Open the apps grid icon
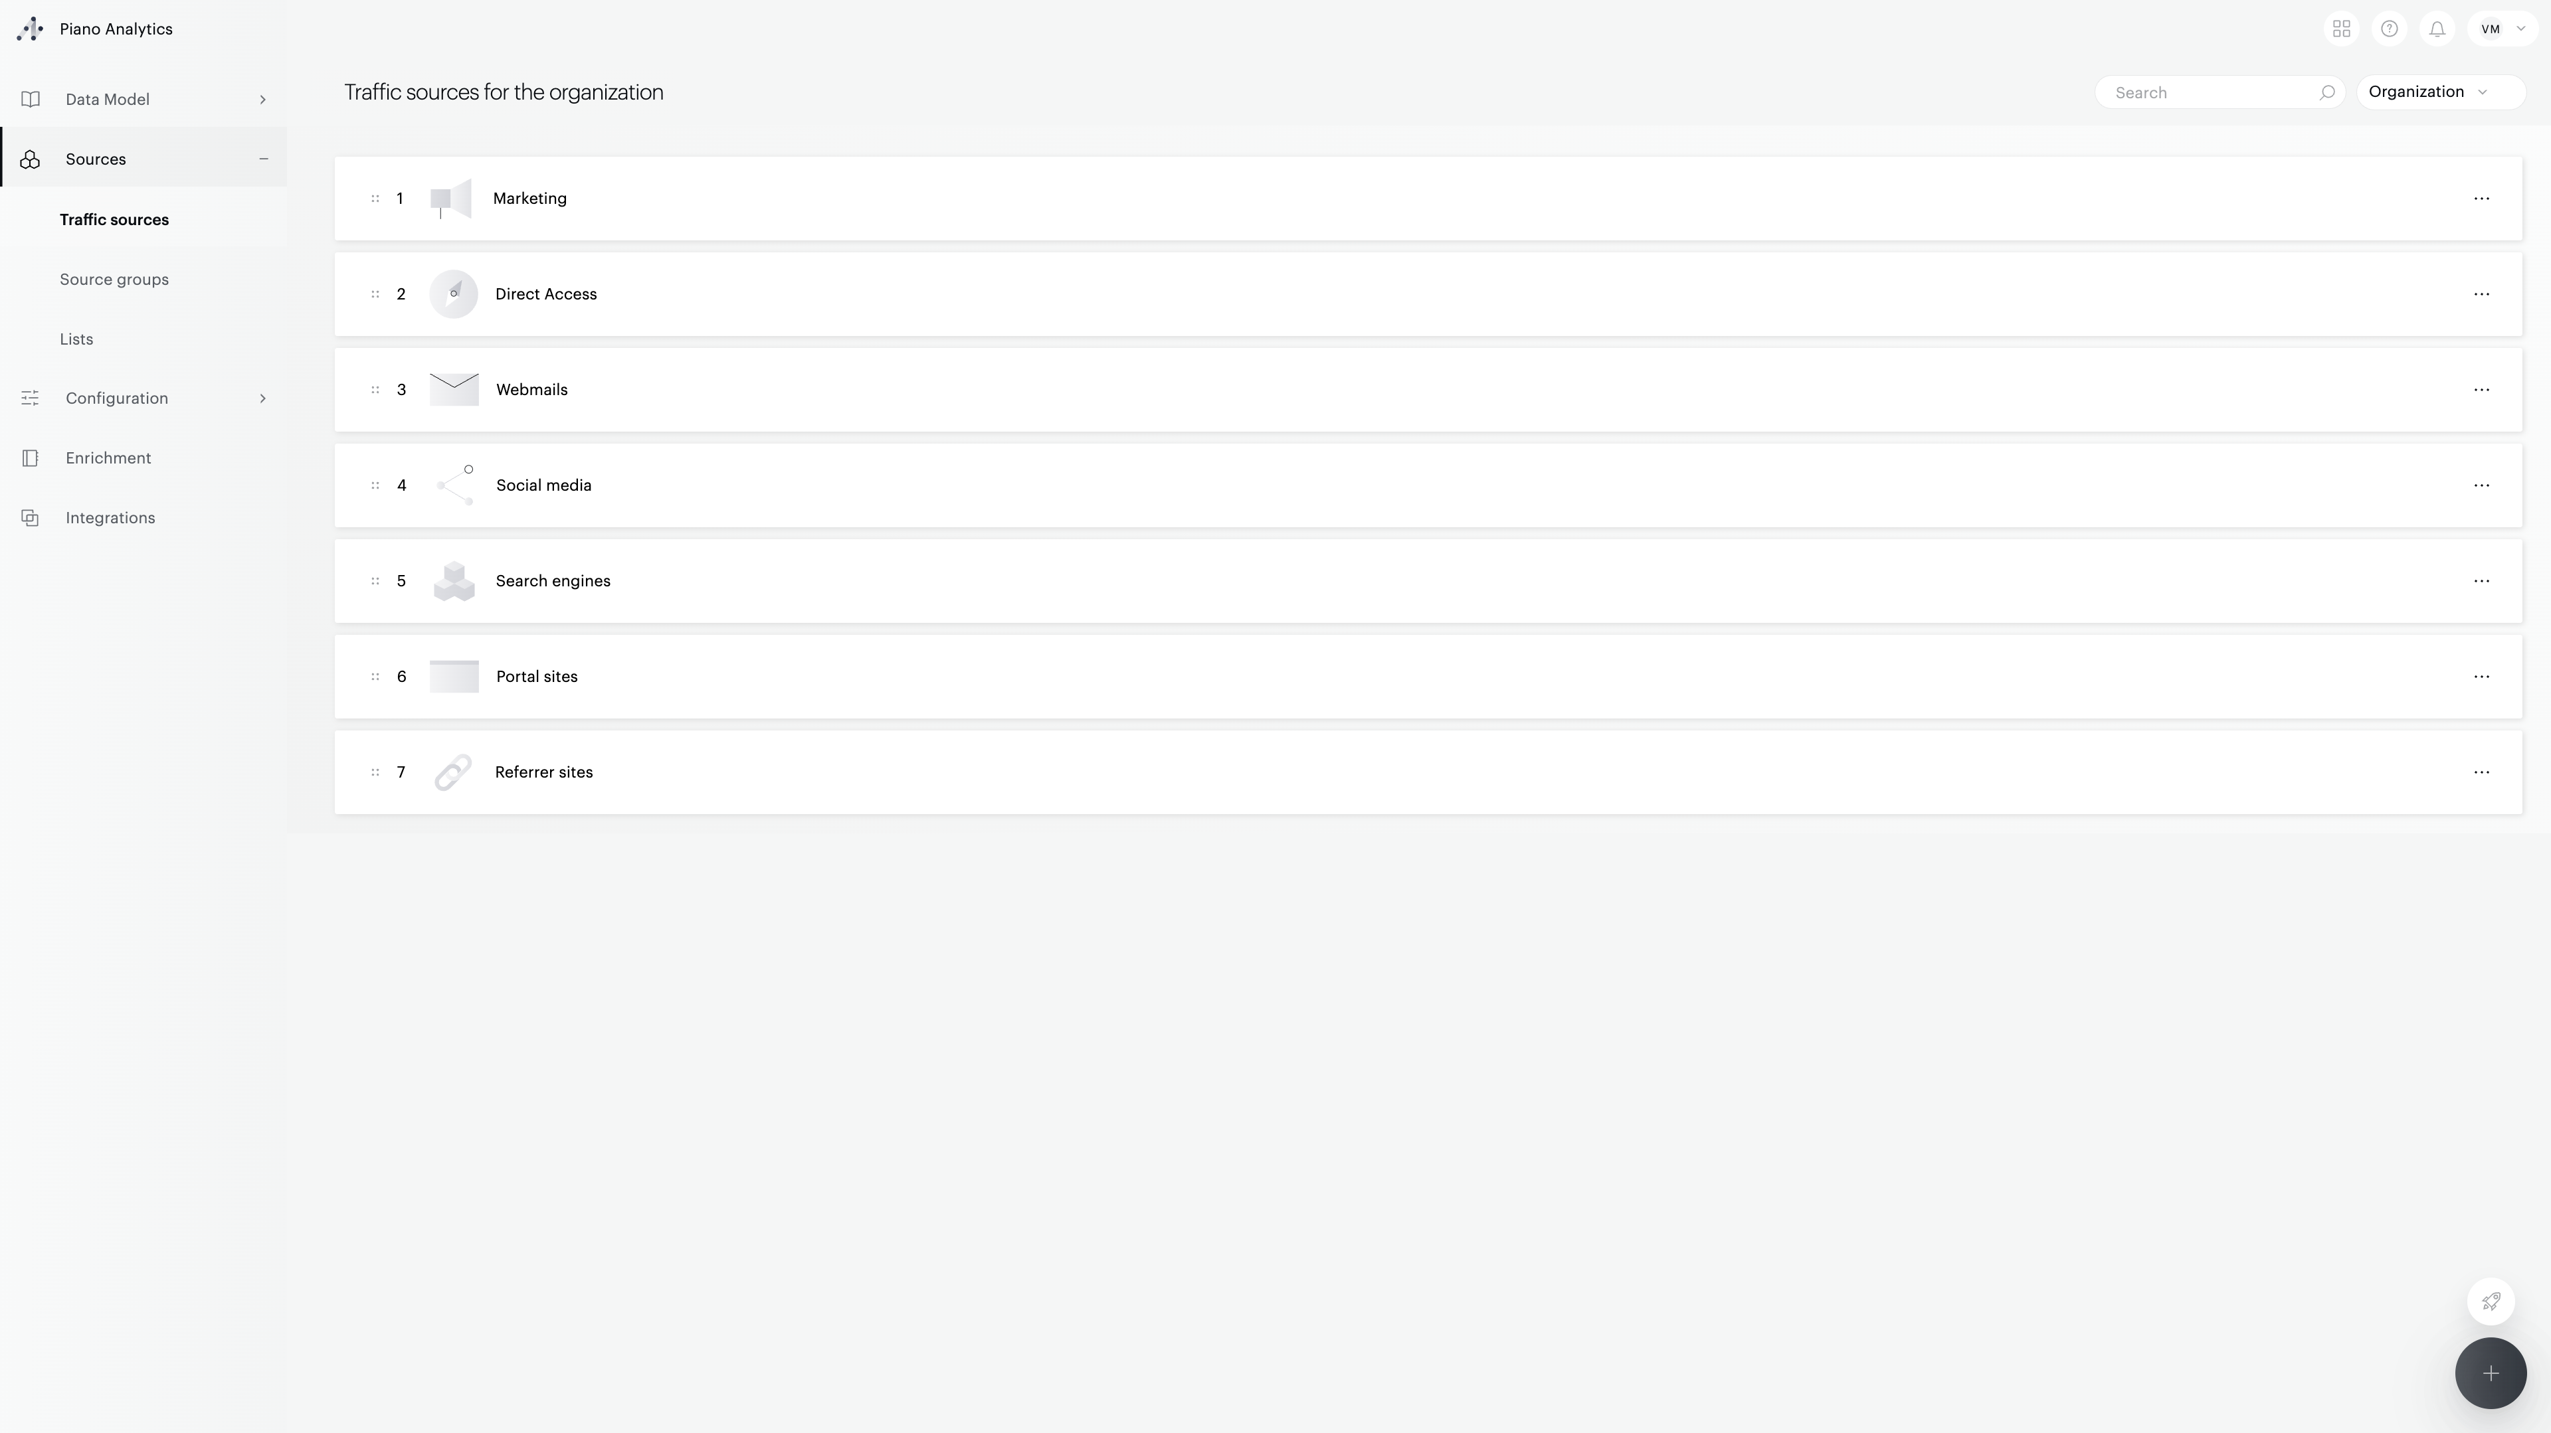The height and width of the screenshot is (1433, 2551). pyautogui.click(x=2341, y=29)
